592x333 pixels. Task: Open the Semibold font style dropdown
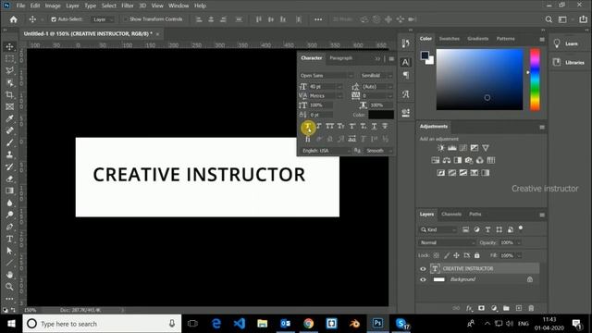coord(376,76)
